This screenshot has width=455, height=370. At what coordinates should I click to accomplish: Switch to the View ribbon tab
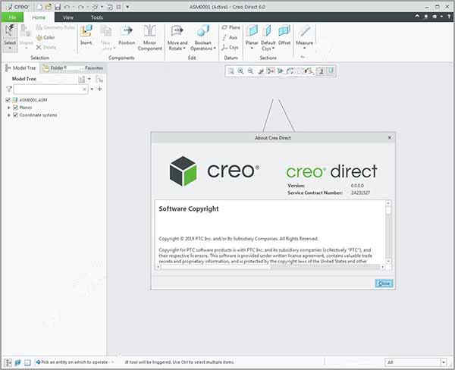click(x=68, y=17)
